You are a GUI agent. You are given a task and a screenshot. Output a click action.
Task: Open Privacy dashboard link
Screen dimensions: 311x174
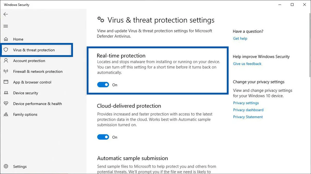[248, 110]
